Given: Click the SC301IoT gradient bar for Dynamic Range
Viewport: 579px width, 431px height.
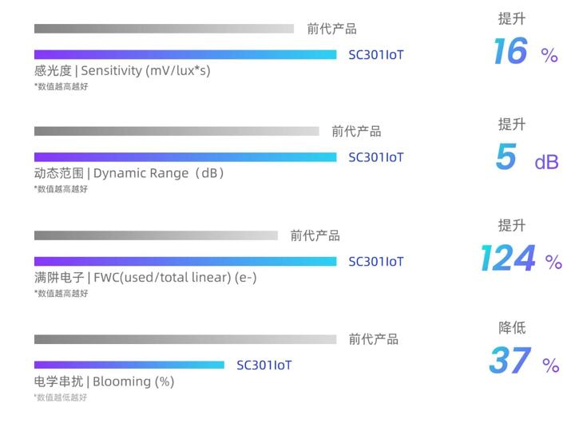Looking at the screenshot, I should (185, 157).
